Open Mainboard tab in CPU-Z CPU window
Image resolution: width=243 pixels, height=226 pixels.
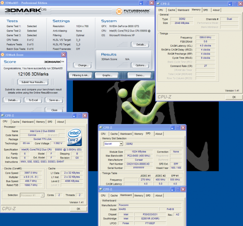pos(28,122)
